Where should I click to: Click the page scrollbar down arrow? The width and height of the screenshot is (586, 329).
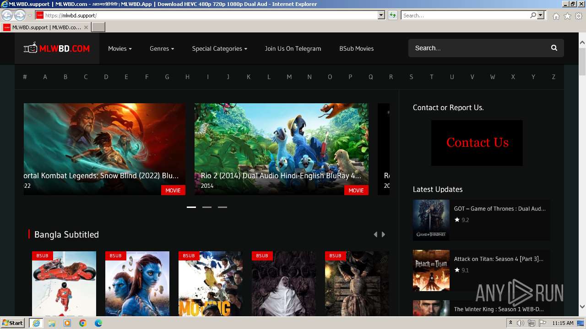click(x=582, y=307)
